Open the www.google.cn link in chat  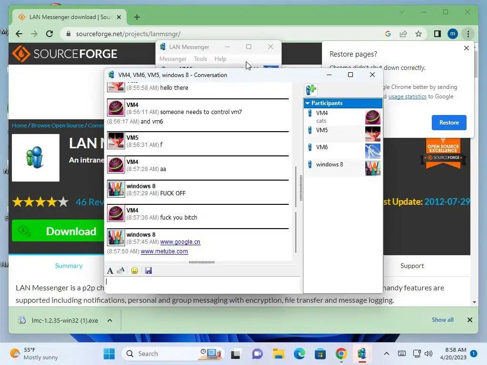tap(180, 242)
